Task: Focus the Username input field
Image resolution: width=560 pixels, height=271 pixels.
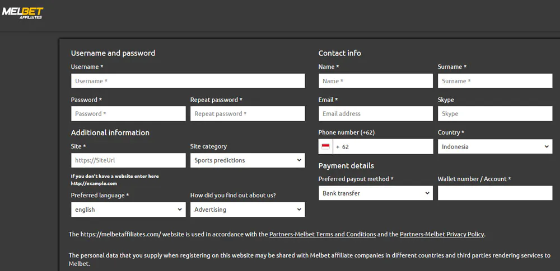Action: pyautogui.click(x=188, y=81)
